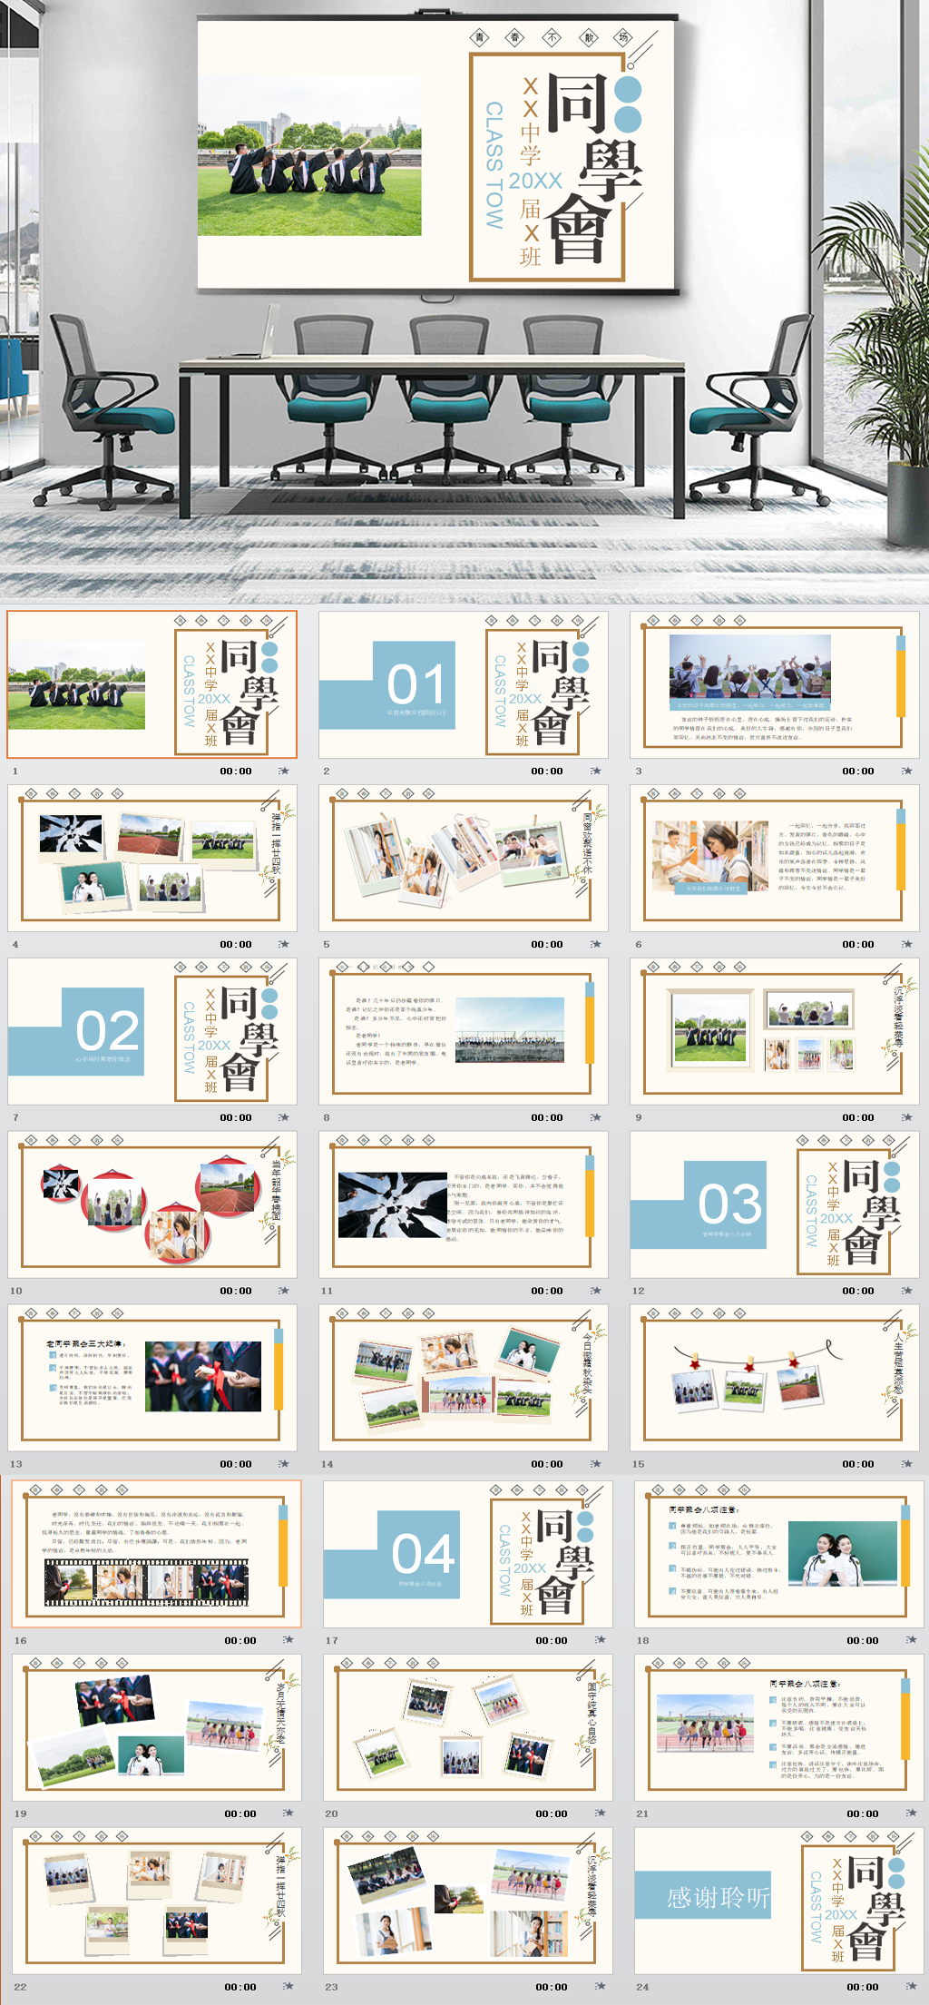The width and height of the screenshot is (929, 2005).
Task: Click the transition star icon under slide 9
Action: 906,1117
